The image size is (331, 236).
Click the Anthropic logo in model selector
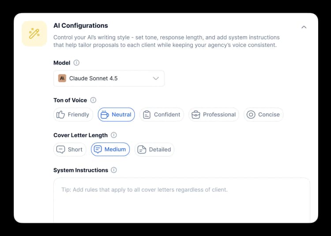point(62,79)
